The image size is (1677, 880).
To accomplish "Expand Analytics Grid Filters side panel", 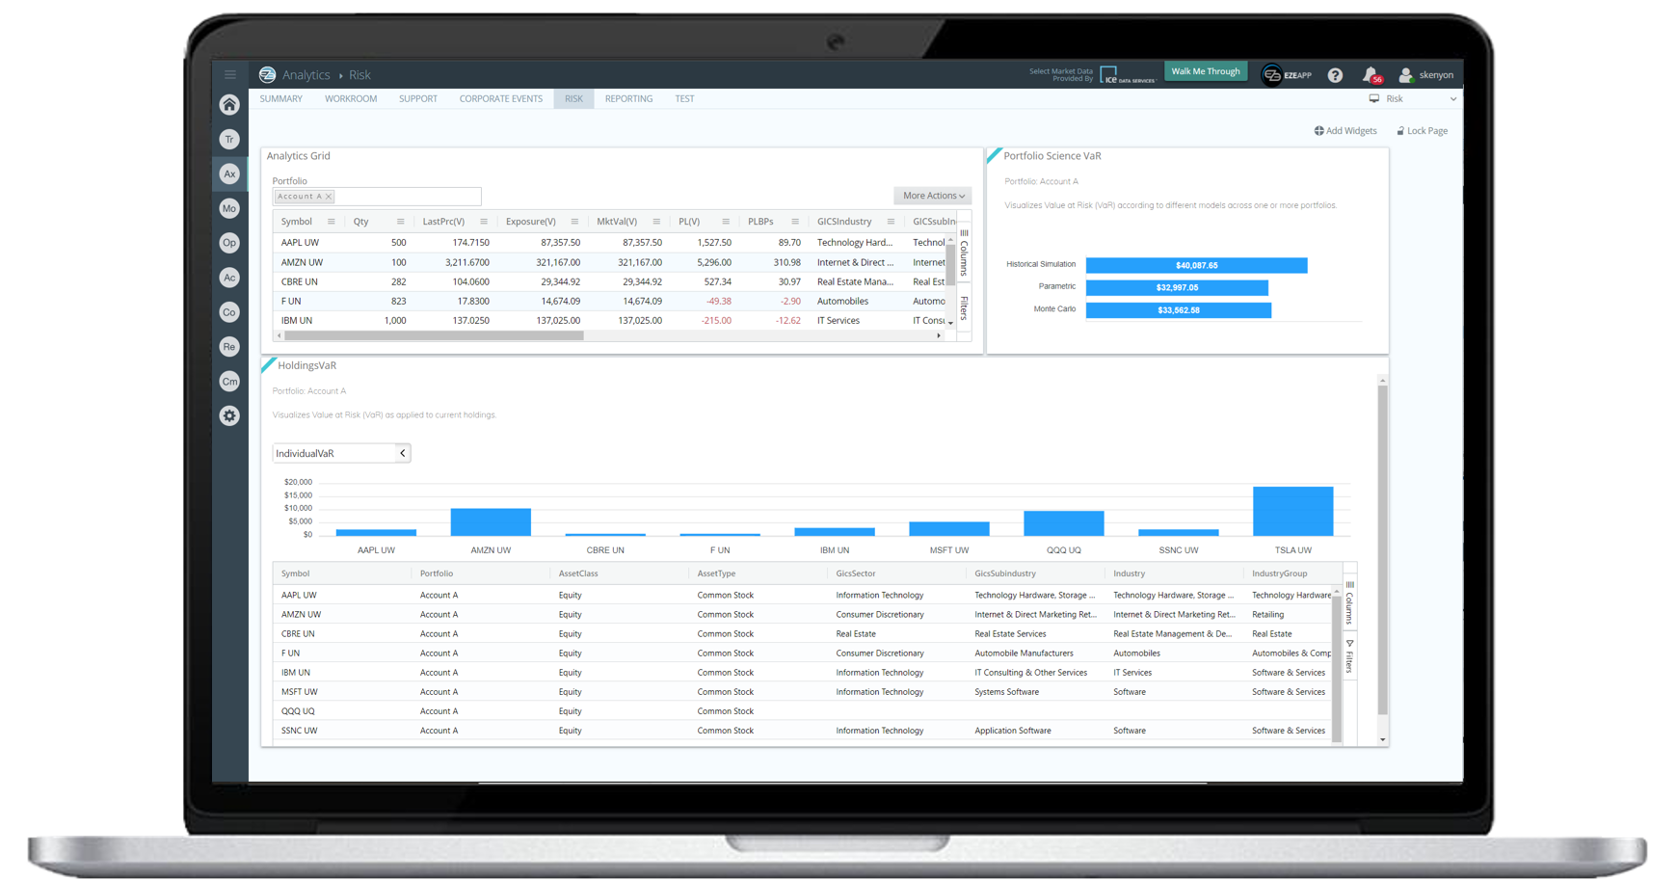I will click(x=964, y=307).
